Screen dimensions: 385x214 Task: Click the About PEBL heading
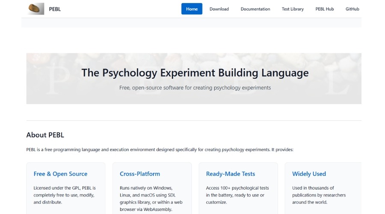click(45, 135)
